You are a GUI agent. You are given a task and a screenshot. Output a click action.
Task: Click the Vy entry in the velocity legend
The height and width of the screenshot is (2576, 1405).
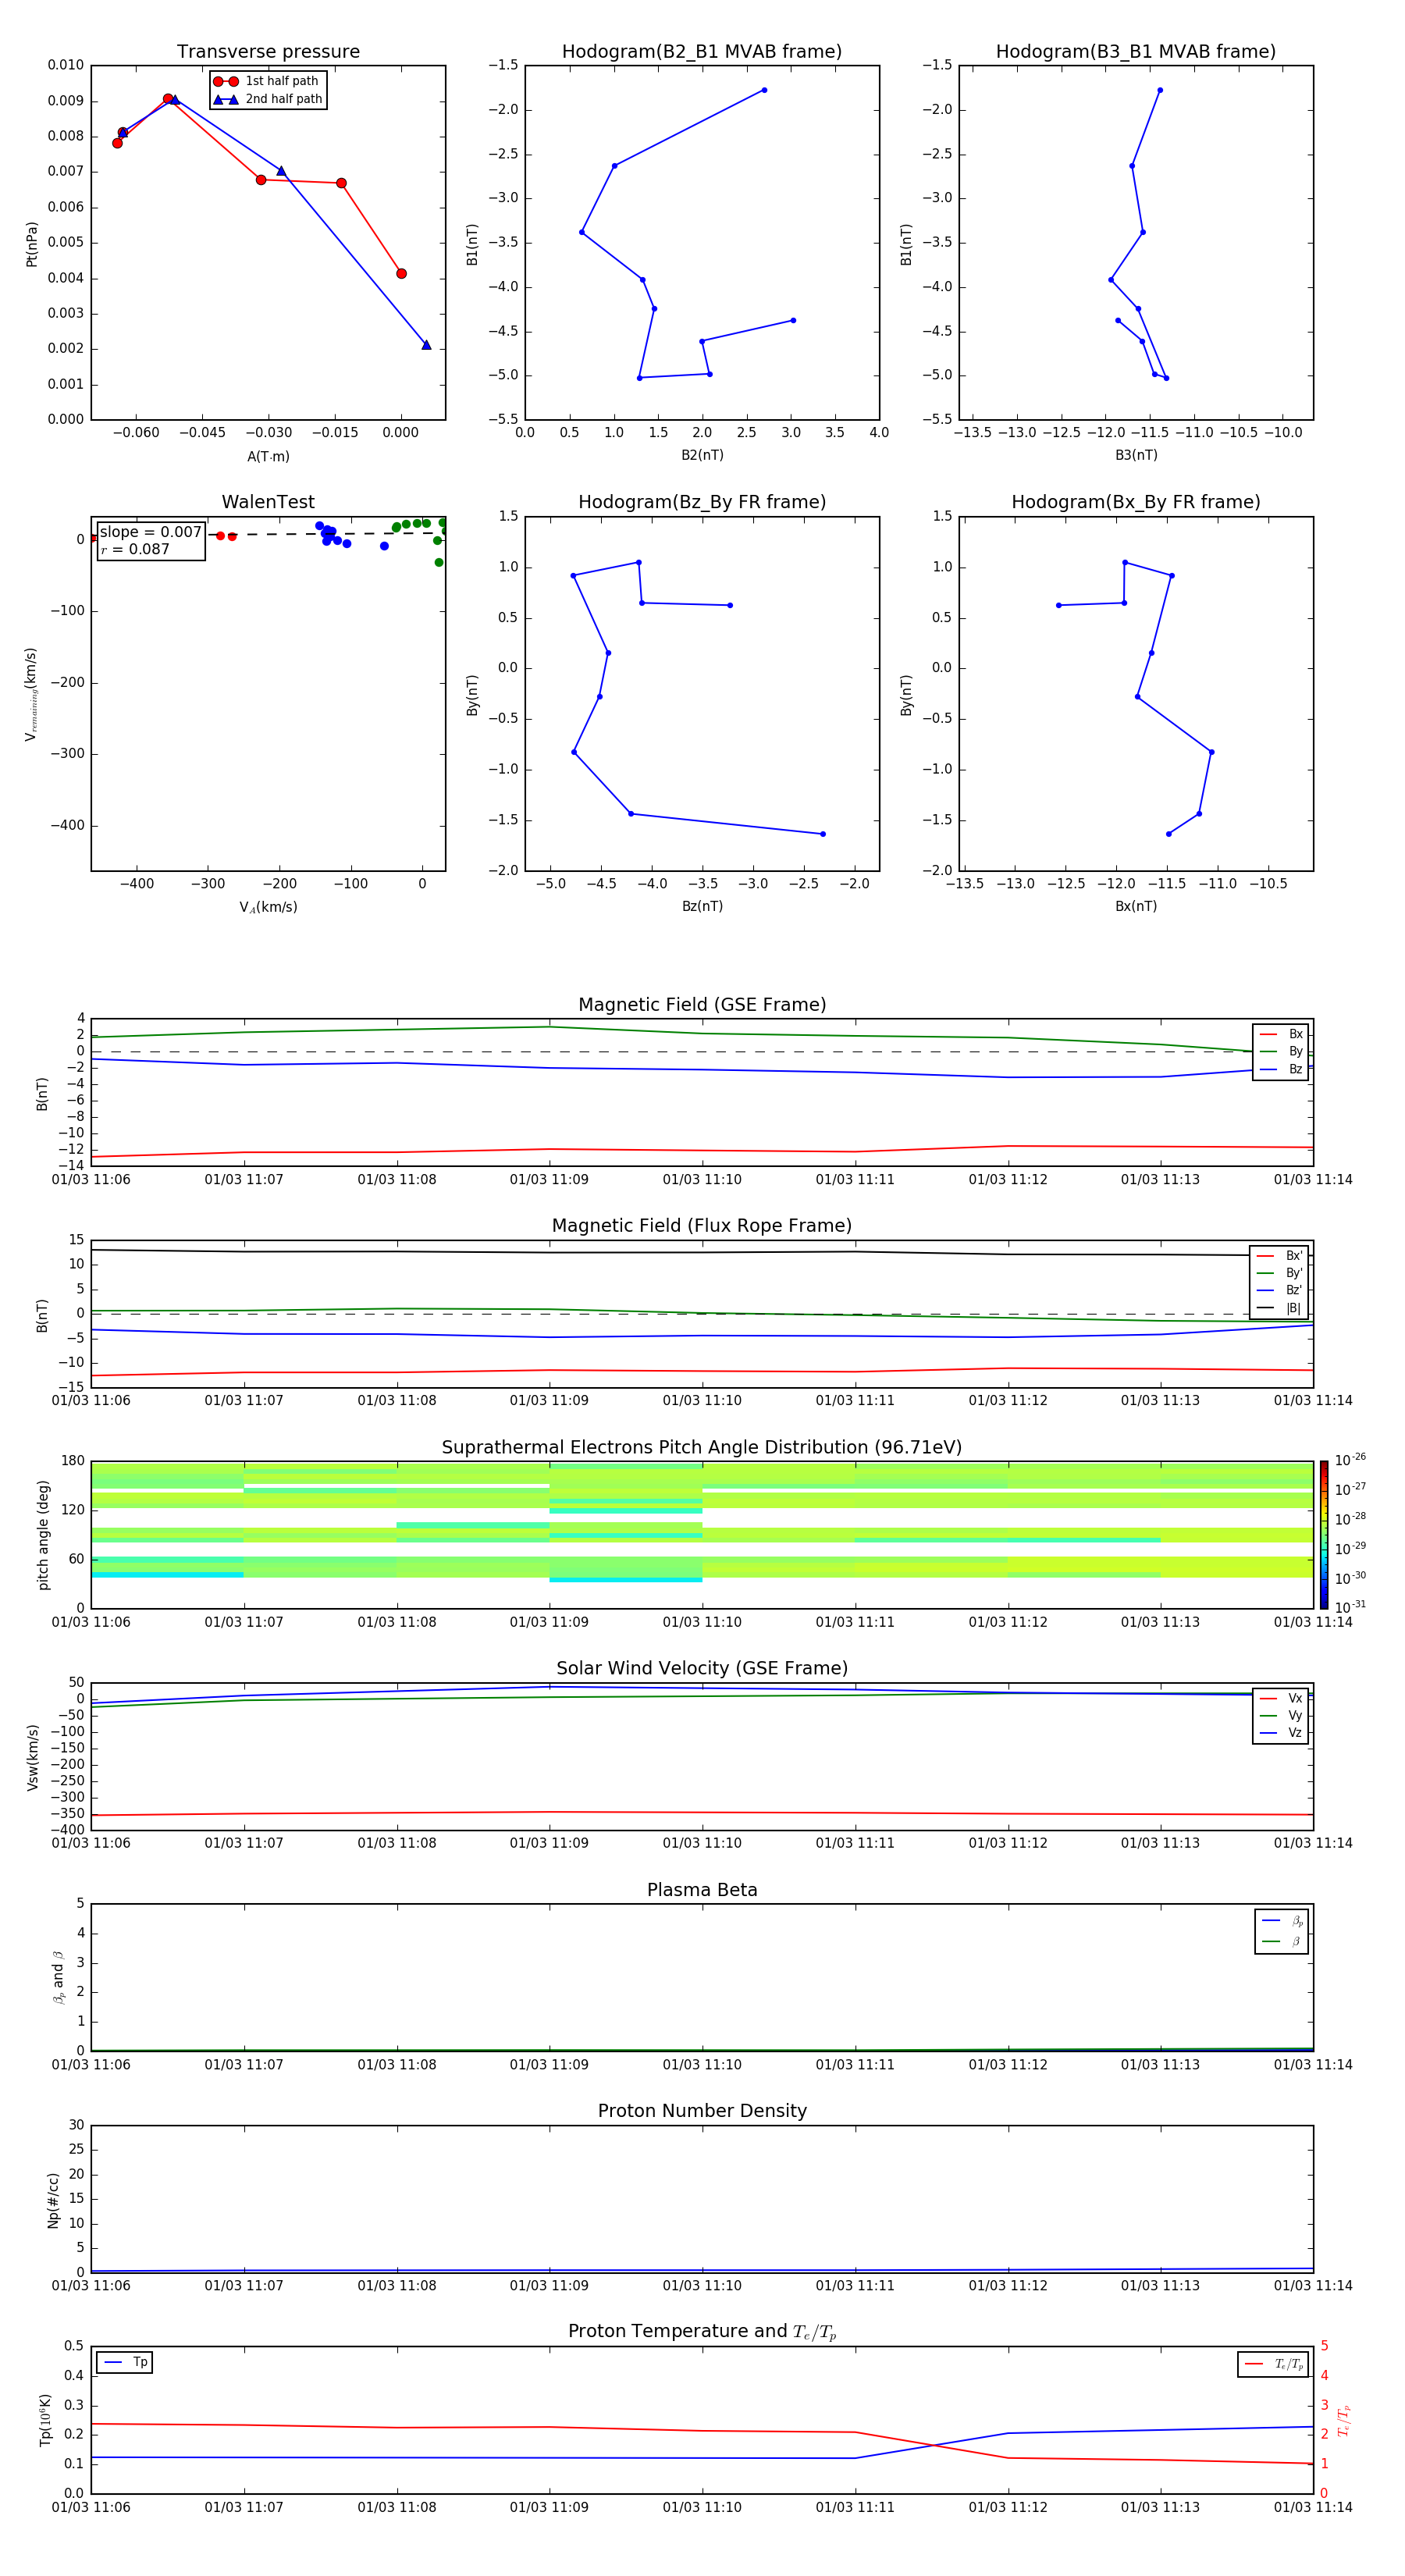[x=1281, y=1715]
